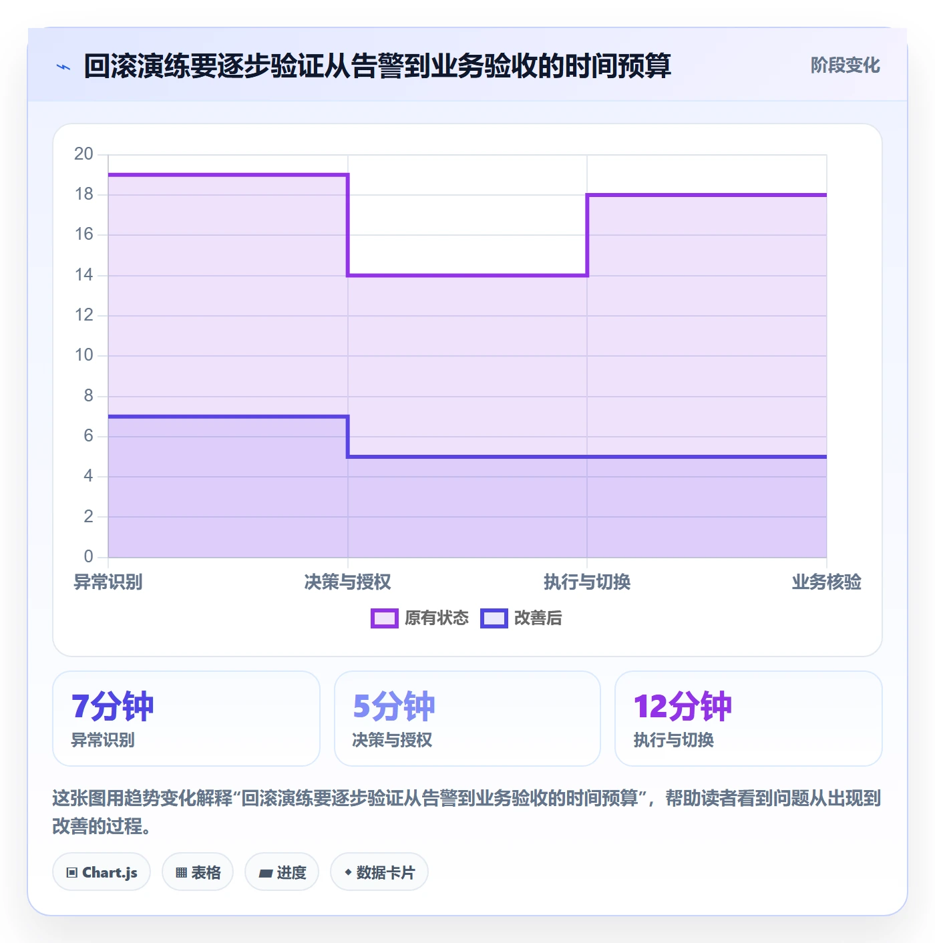This screenshot has width=935, height=943.
Task: Click the 7分钟 stat value
Action: (x=113, y=706)
